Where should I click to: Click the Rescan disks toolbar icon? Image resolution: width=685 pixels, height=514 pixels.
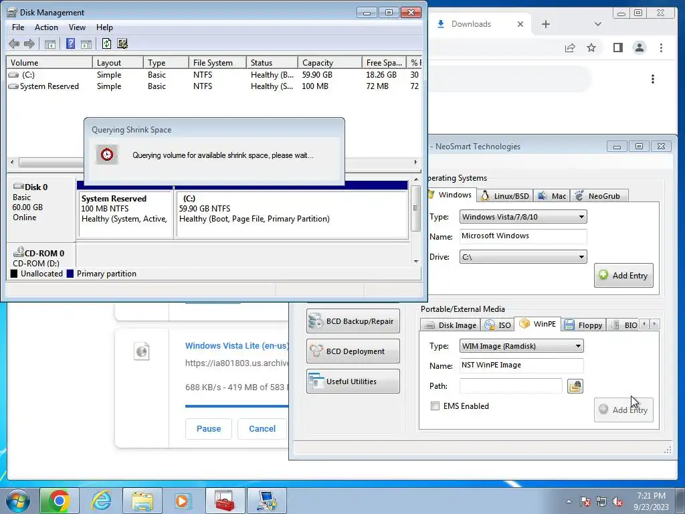pos(122,44)
